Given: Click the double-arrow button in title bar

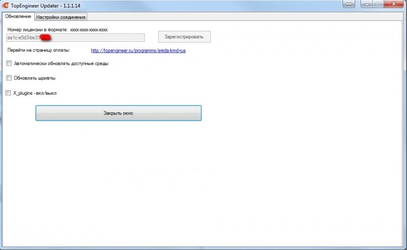Looking at the screenshot, I should 349,4.
